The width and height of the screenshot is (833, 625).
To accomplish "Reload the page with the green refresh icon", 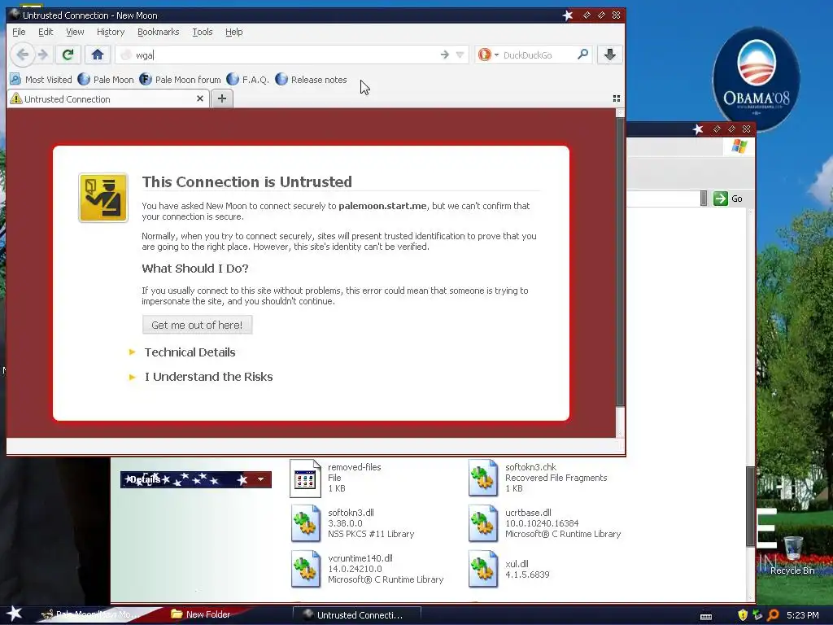I will point(68,55).
